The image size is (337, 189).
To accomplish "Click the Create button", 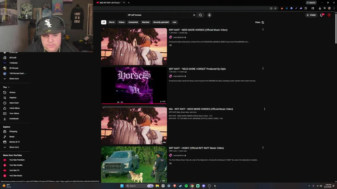I will tap(311, 15).
